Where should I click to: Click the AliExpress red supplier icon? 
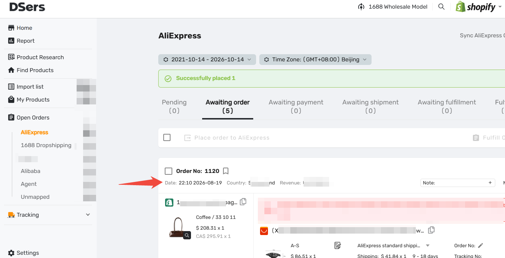point(264,231)
